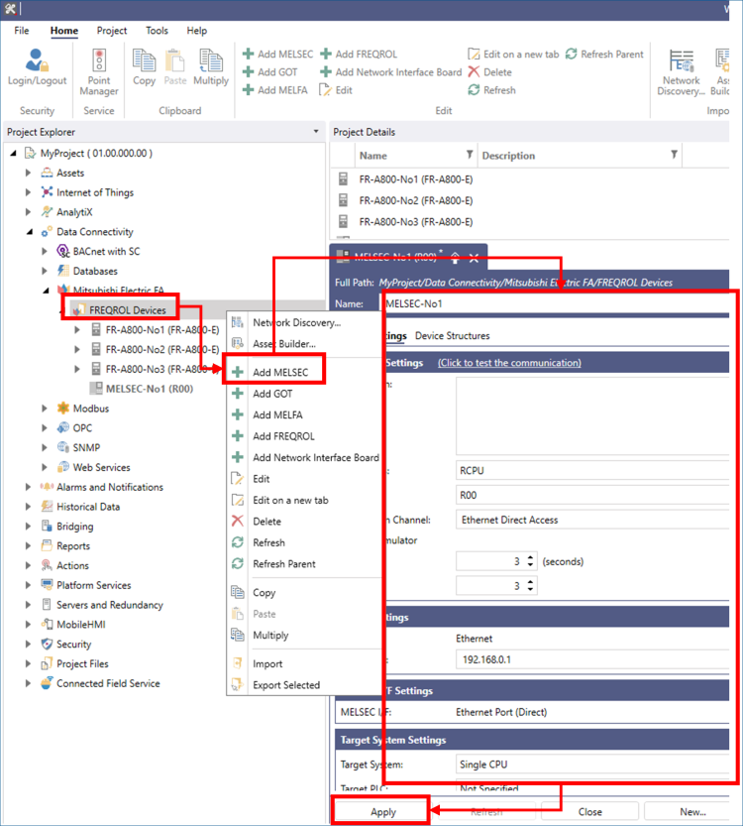Click the red Delete icon in ribbon
Viewport: 743px width, 826px height.
(x=474, y=72)
